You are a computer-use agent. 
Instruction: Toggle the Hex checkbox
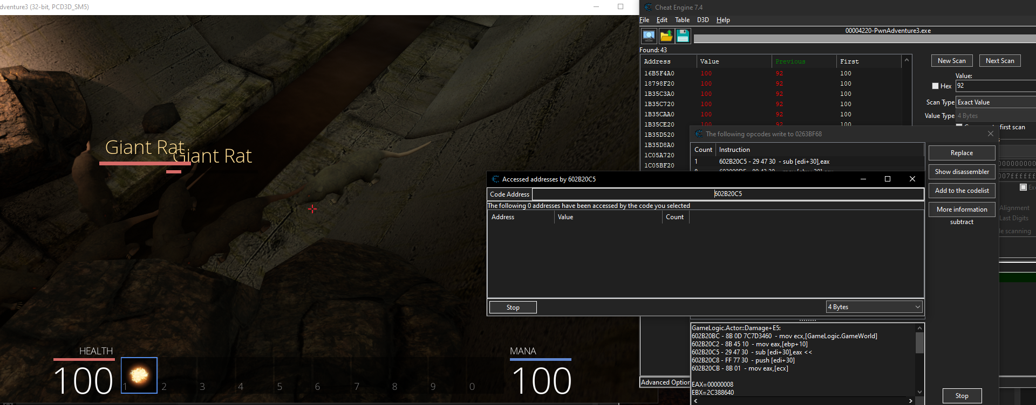[x=936, y=86]
